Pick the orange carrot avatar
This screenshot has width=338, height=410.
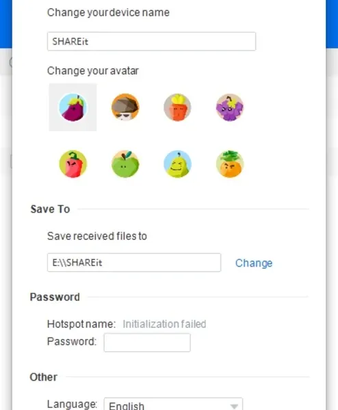click(x=177, y=107)
